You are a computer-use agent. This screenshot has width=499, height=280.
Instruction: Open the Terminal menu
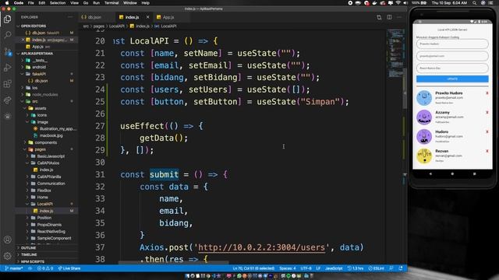click(111, 3)
